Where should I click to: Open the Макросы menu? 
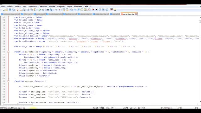coord(61,6)
